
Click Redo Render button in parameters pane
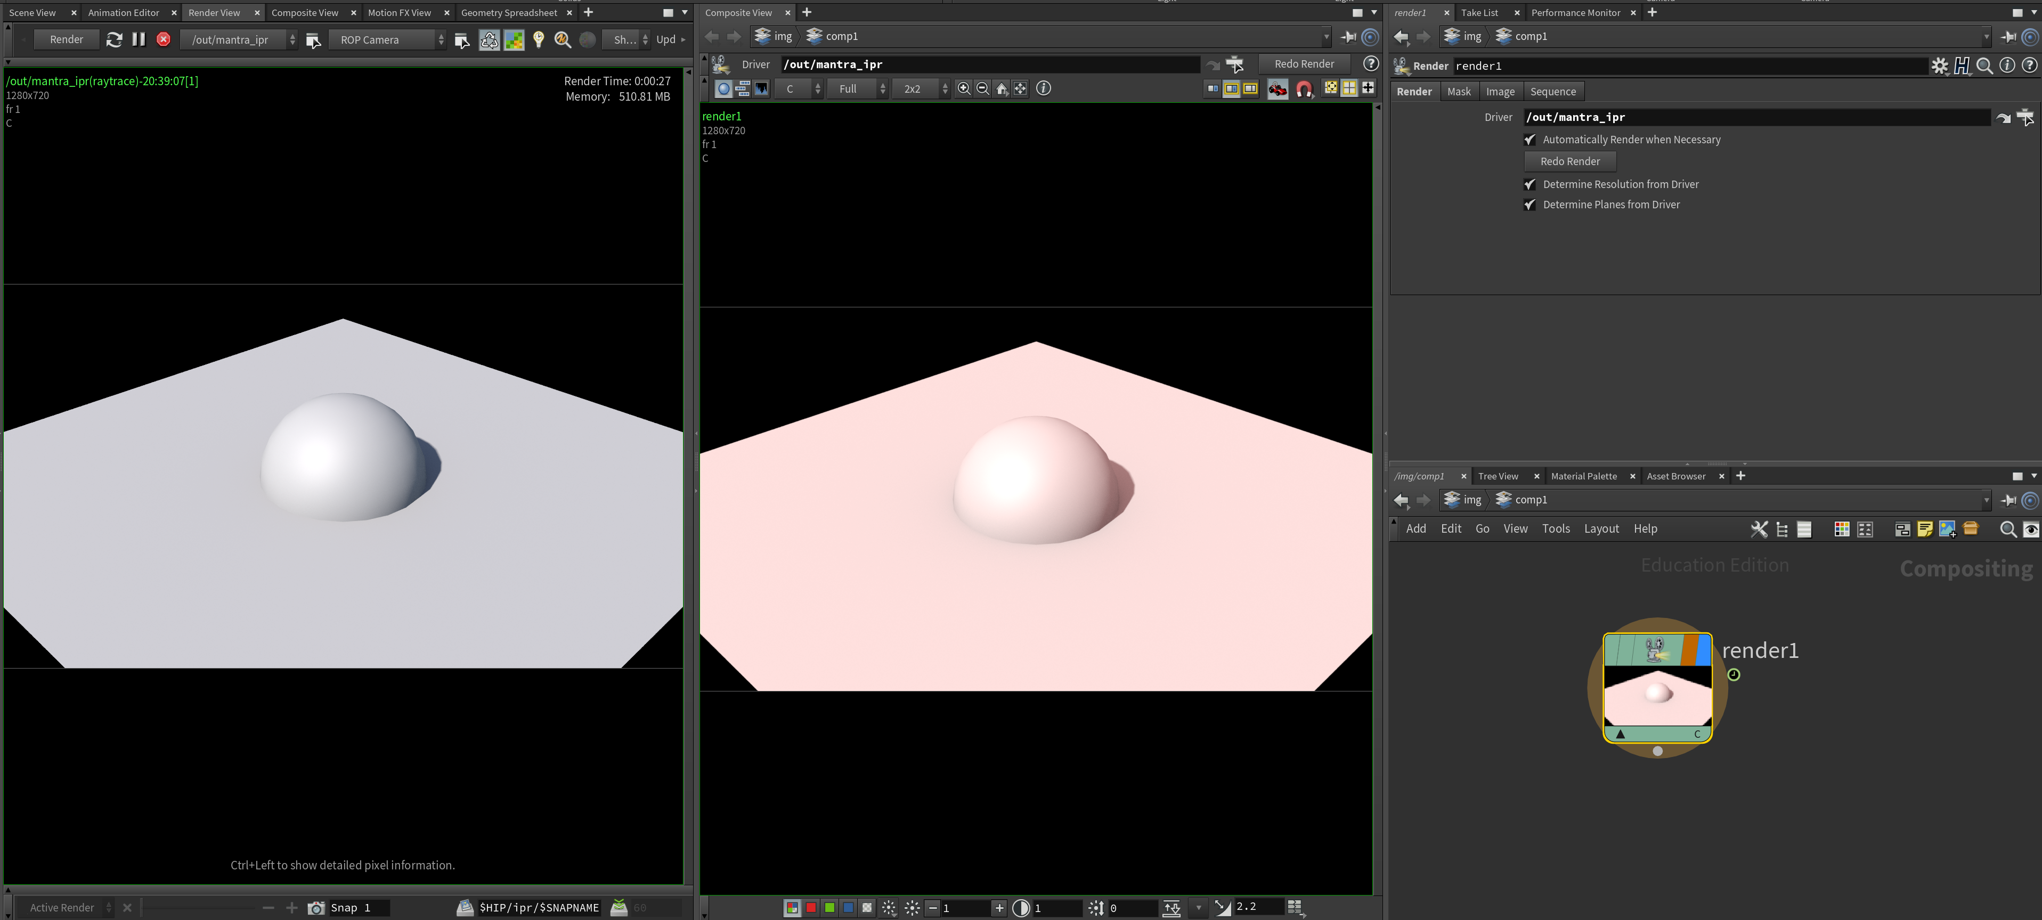point(1569,161)
